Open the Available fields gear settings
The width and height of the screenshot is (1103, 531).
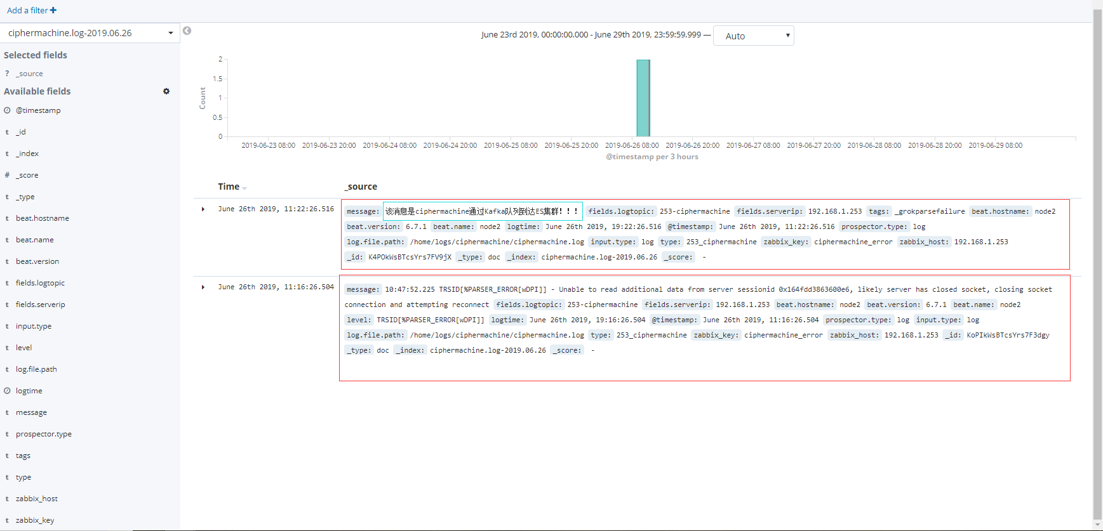pyautogui.click(x=166, y=91)
